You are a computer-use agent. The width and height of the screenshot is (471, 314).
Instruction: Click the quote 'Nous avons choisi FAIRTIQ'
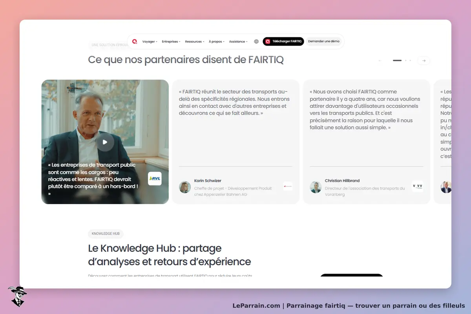pos(365,110)
